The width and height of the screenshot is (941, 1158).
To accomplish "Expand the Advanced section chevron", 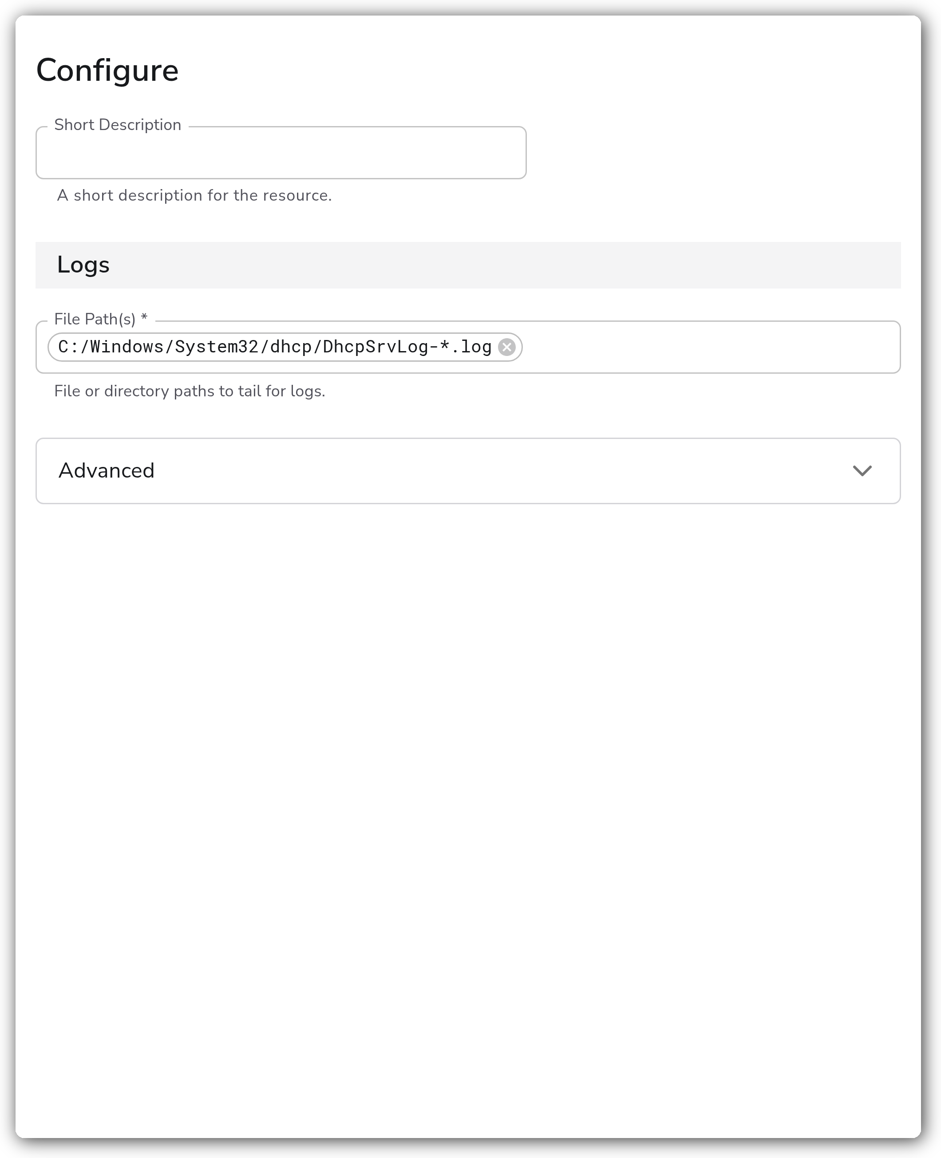I will (862, 471).
